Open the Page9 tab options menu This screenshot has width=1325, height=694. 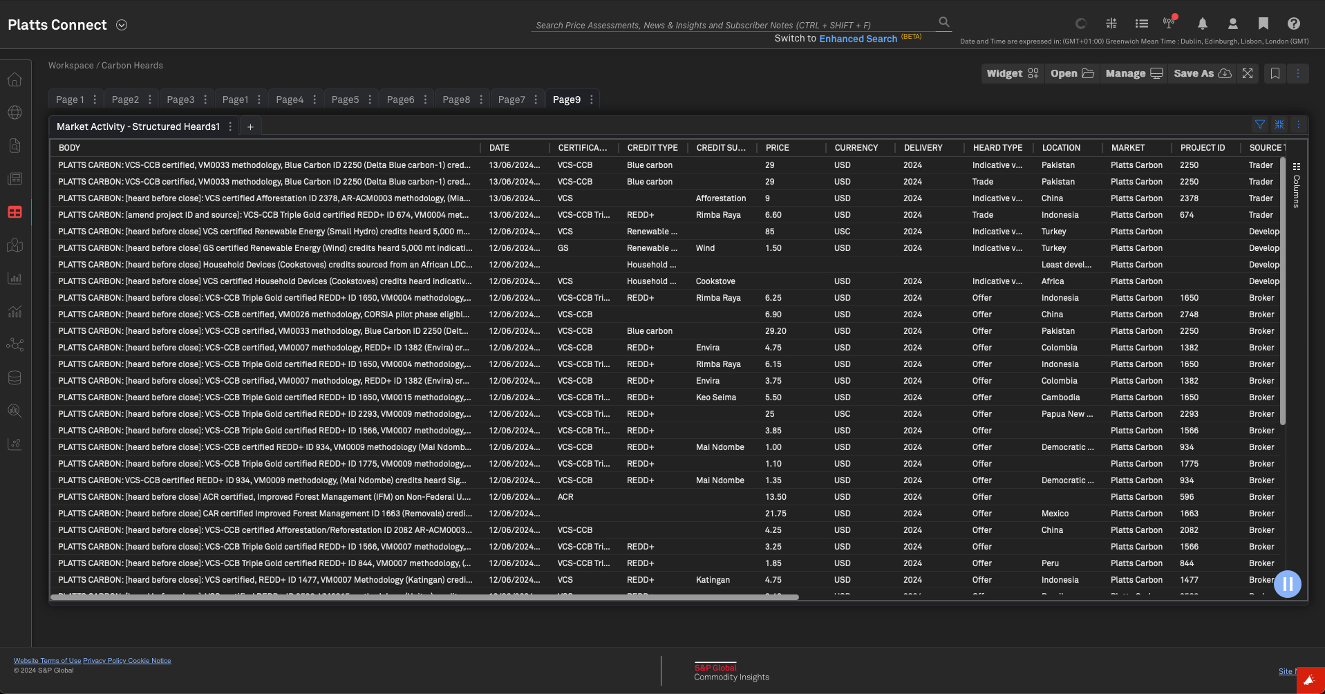coord(592,100)
